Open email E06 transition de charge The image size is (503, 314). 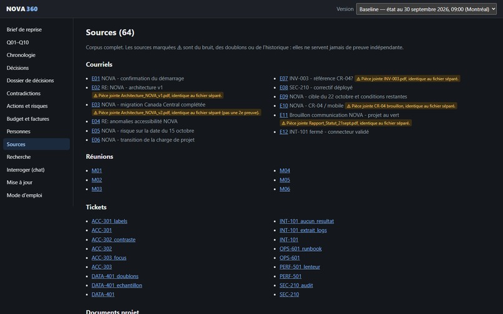click(x=95, y=140)
